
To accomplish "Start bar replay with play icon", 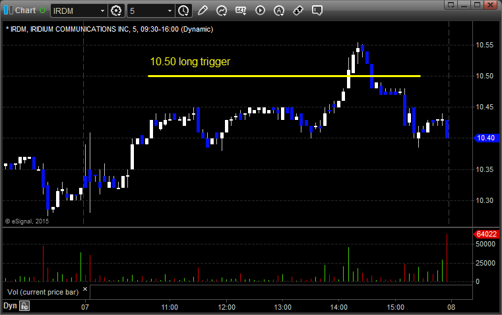I will 260,11.
